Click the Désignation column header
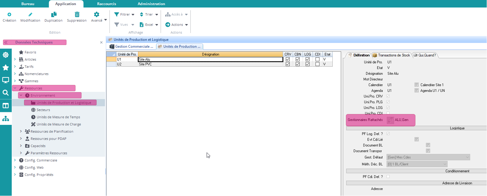Image resolution: width=487 pixels, height=196 pixels. pos(210,54)
